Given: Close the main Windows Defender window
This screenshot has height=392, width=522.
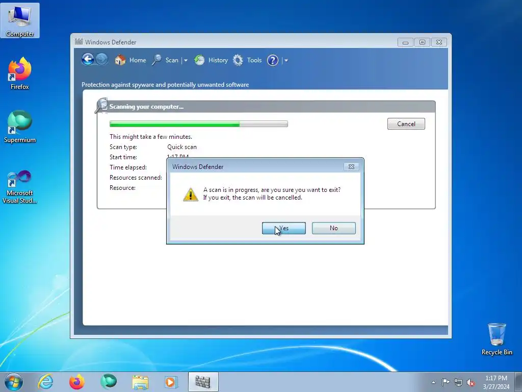Looking at the screenshot, I should (439, 42).
